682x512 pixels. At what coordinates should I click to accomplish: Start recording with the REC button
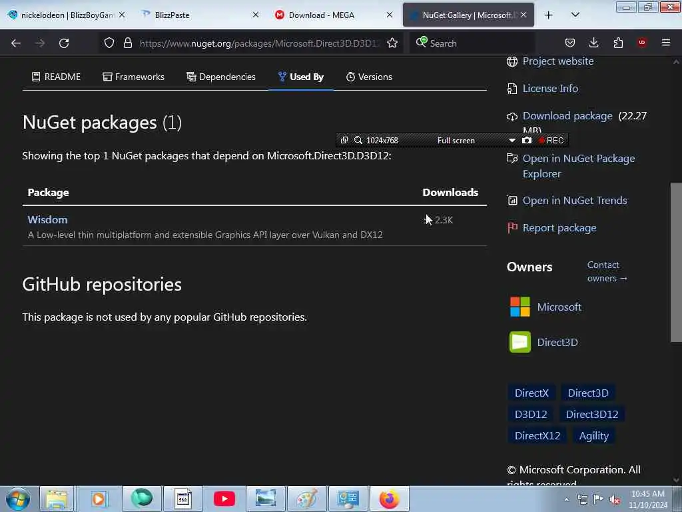551,140
